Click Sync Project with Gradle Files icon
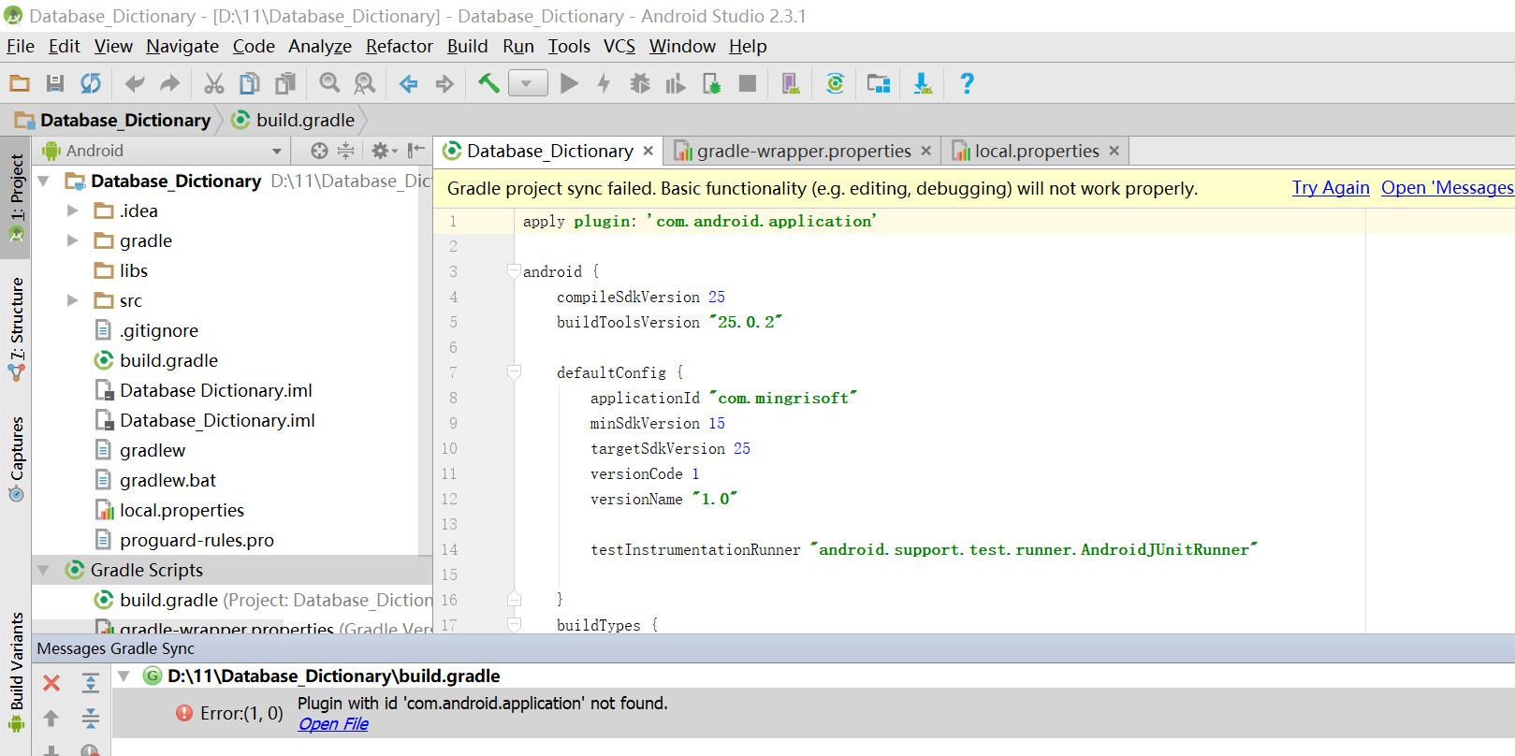The image size is (1515, 756). tap(836, 83)
